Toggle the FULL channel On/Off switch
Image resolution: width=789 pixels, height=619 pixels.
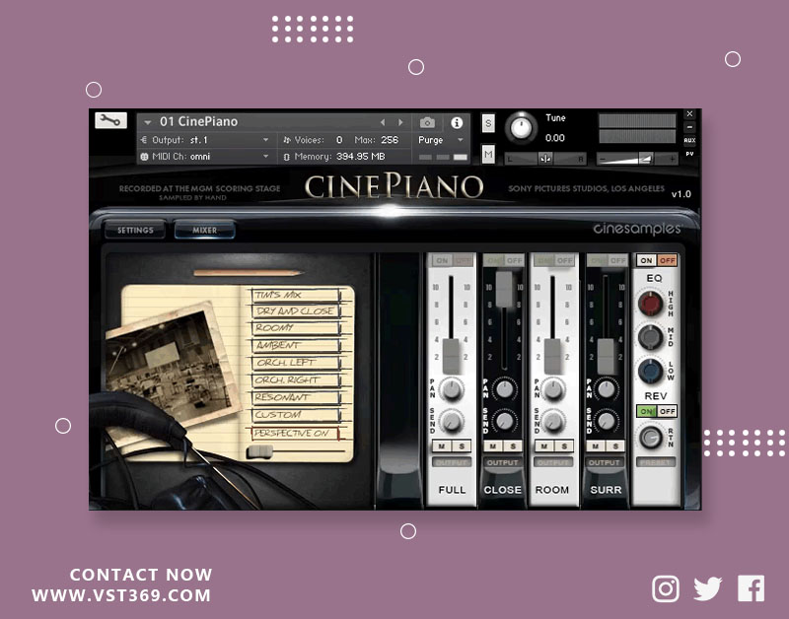pos(452,260)
